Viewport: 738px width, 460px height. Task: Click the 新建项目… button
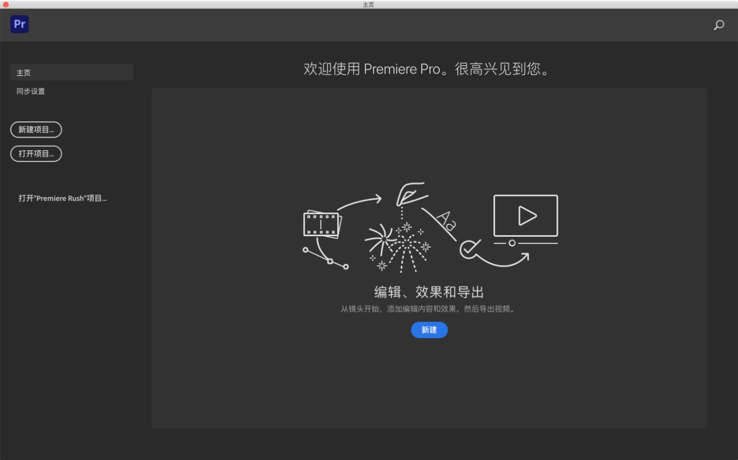(36, 129)
